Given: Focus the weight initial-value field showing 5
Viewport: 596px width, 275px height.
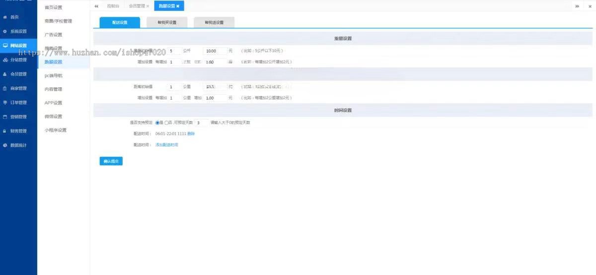Looking at the screenshot, I should (x=174, y=51).
